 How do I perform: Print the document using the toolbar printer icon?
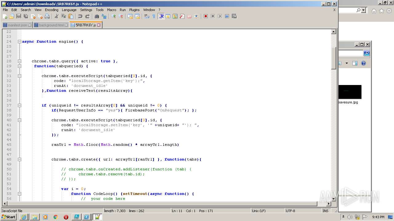coord(47,16)
